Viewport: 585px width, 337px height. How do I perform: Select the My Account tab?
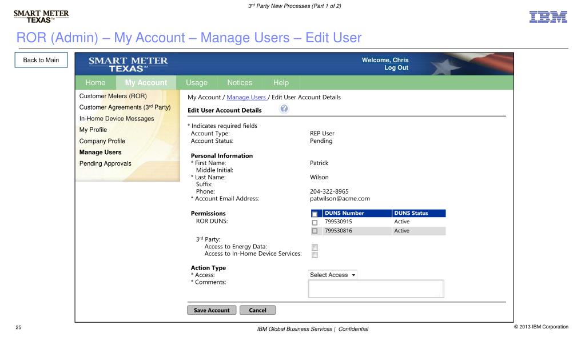[146, 83]
